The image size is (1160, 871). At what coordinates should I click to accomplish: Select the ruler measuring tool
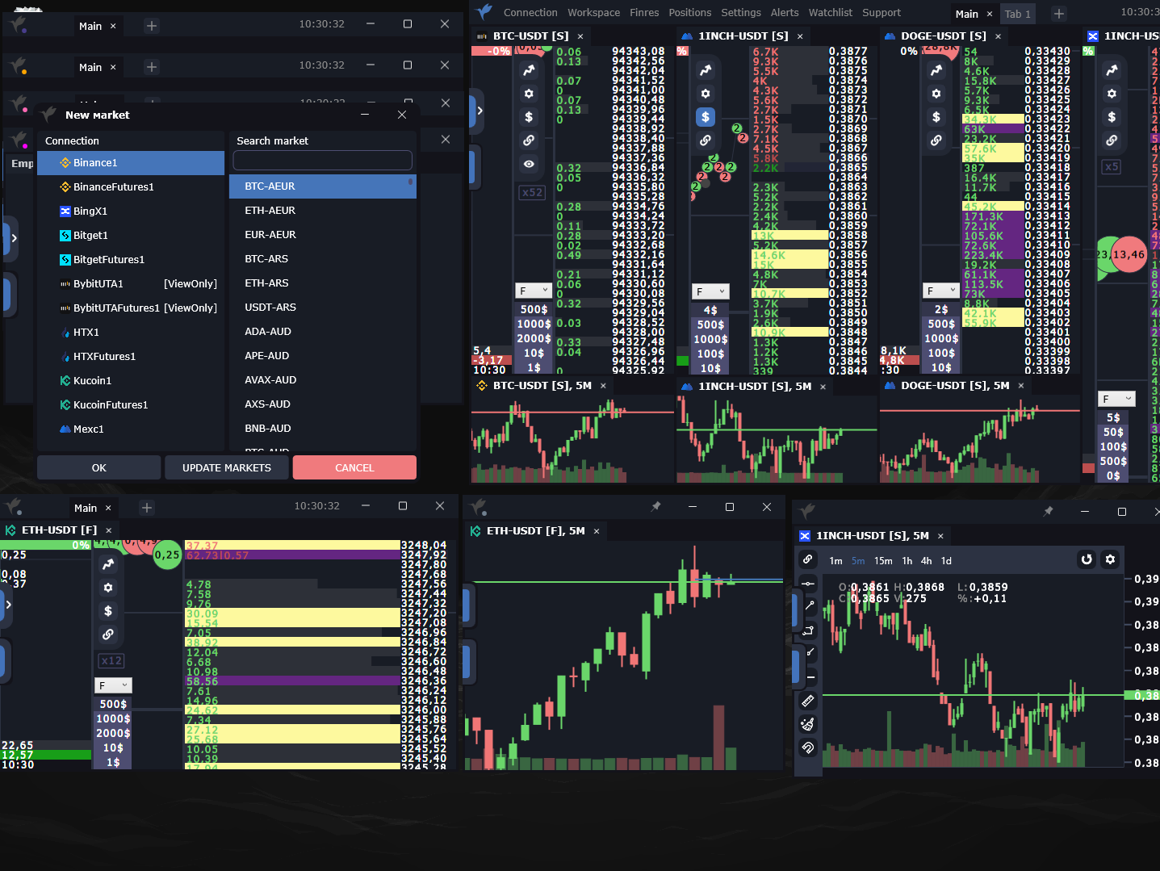tap(808, 701)
